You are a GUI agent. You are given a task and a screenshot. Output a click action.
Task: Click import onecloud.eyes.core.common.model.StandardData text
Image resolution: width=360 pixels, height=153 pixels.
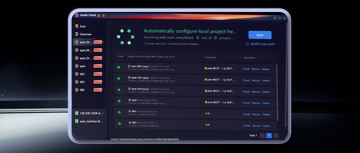(x=145, y=139)
